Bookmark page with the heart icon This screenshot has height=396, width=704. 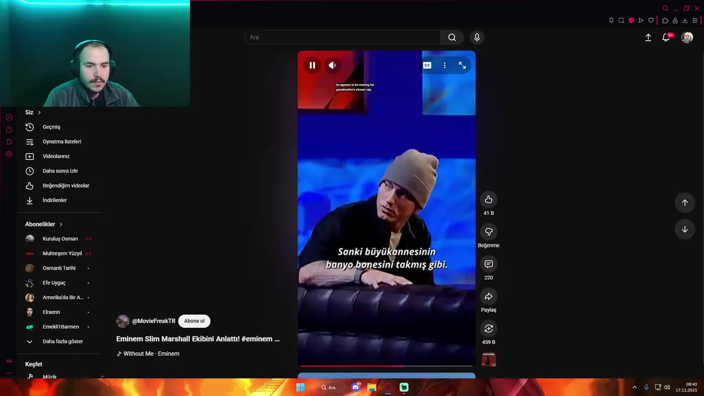point(651,20)
